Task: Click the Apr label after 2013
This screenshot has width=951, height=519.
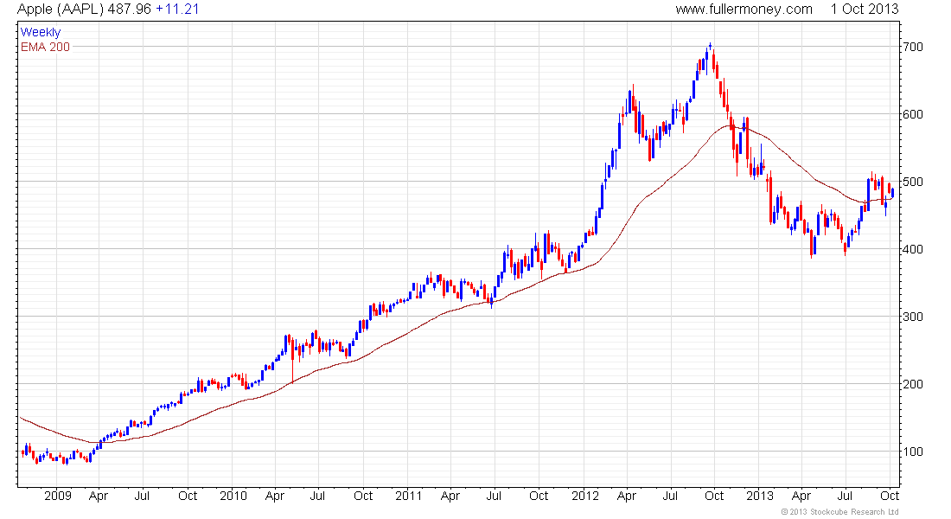Action: click(x=801, y=496)
